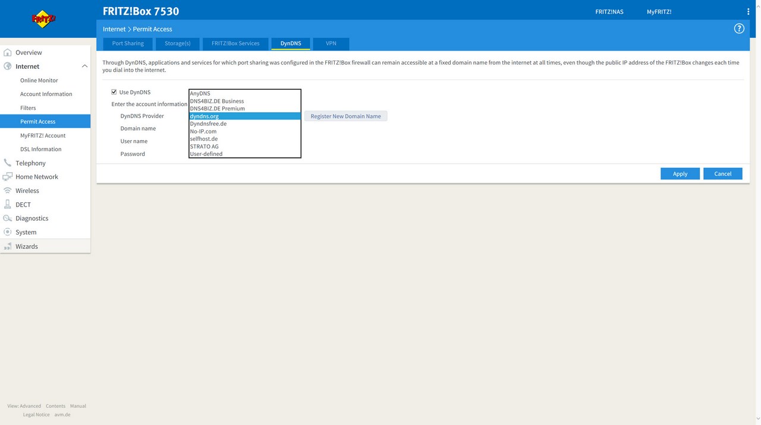Choose Dyndnsfree.de provider option
Image resolution: width=761 pixels, height=425 pixels.
tap(245, 123)
